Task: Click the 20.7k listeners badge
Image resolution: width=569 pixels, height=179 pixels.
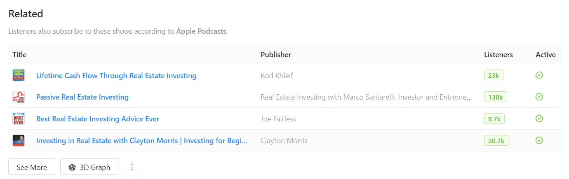Action: point(496,141)
